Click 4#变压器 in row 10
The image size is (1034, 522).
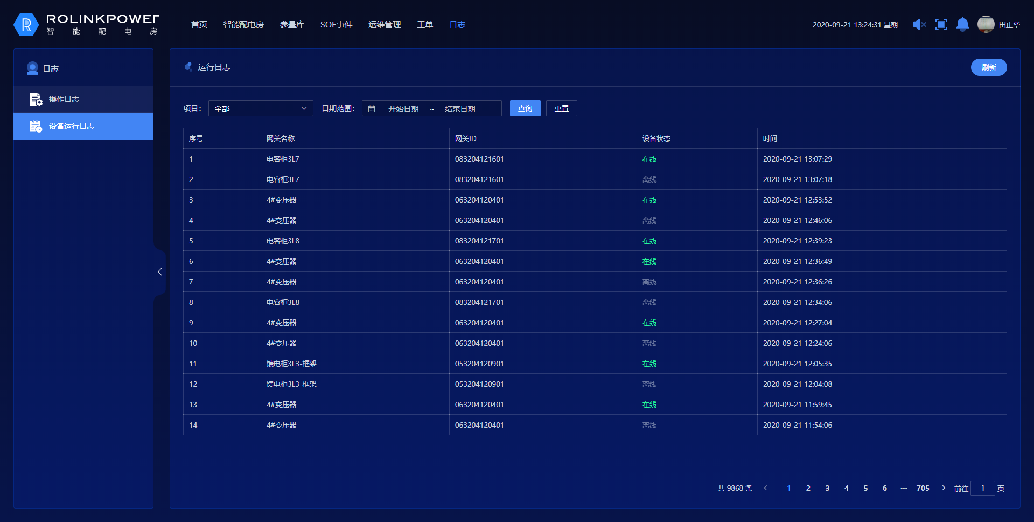click(281, 343)
